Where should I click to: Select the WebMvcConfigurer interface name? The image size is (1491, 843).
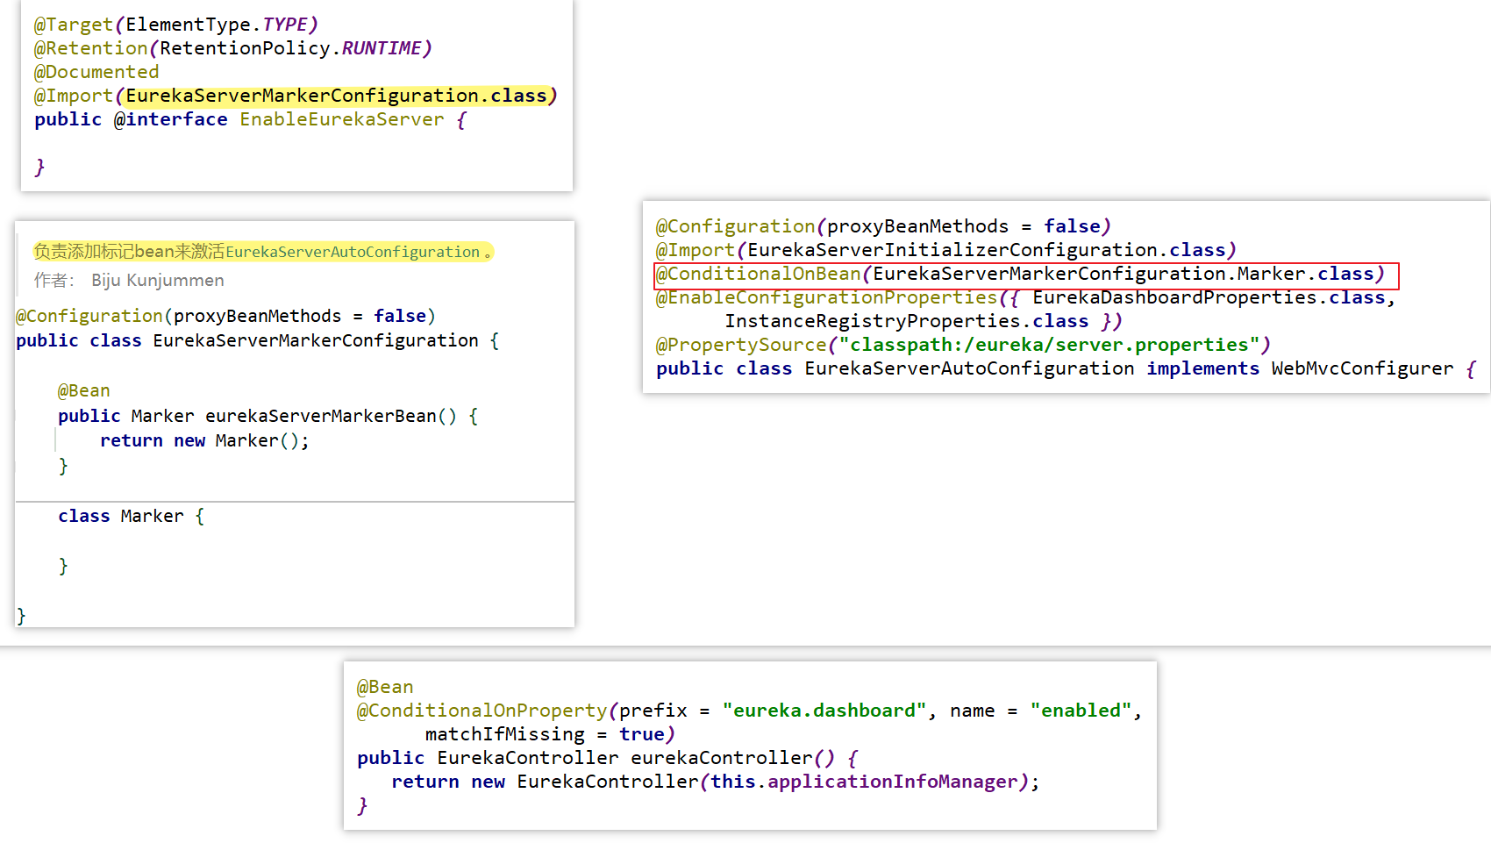(1362, 368)
